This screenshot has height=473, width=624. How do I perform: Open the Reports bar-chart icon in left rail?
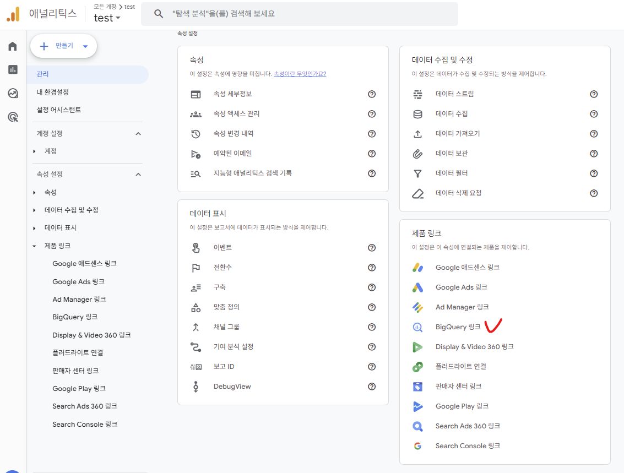[13, 69]
